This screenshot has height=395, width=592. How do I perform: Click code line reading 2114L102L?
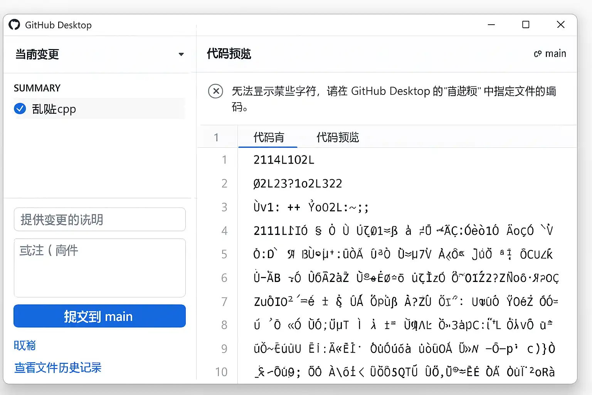point(284,160)
